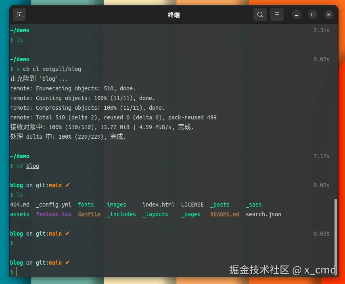The image size is (345, 284).
Task: Select the _layouts directory name
Action: click(x=155, y=214)
